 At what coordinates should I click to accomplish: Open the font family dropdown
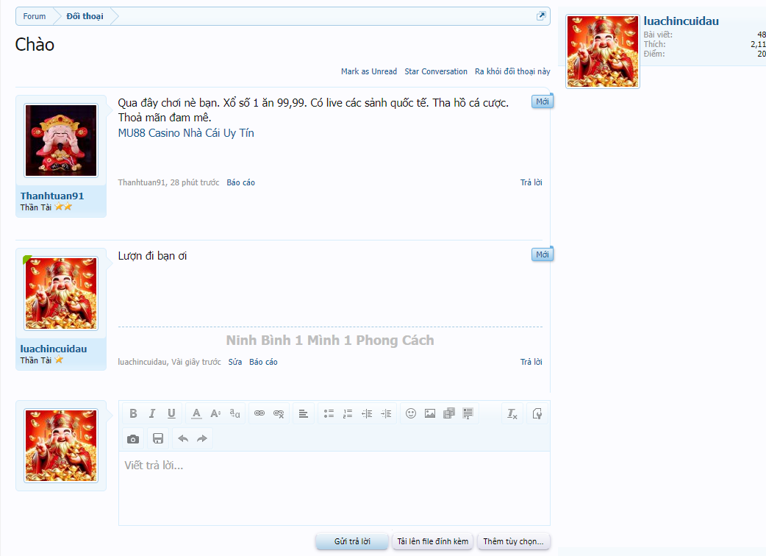pos(235,413)
